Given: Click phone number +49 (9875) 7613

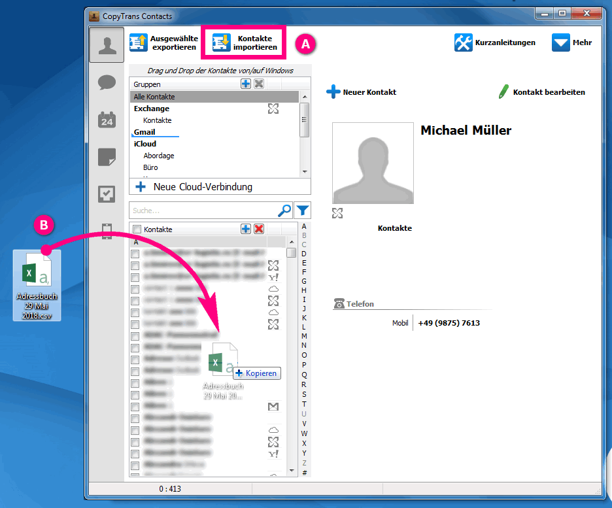Looking at the screenshot, I should tap(449, 323).
